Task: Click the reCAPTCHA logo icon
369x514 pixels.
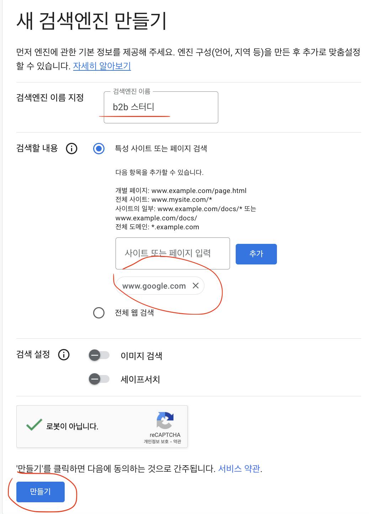Action: (165, 421)
